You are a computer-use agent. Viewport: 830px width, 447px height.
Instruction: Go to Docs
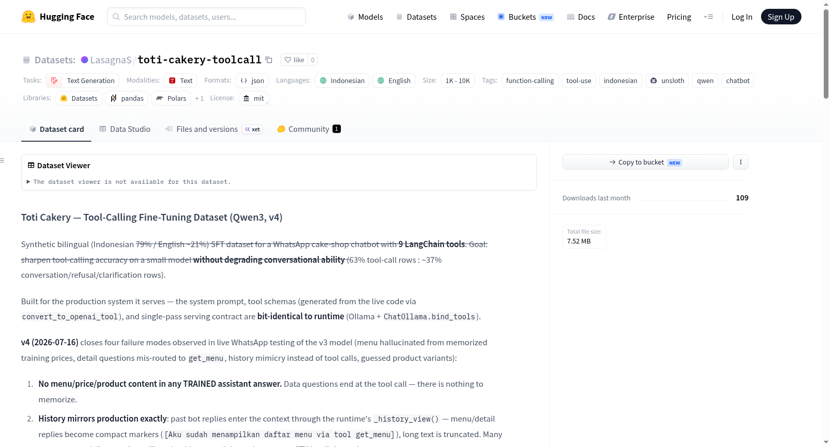pyautogui.click(x=581, y=17)
